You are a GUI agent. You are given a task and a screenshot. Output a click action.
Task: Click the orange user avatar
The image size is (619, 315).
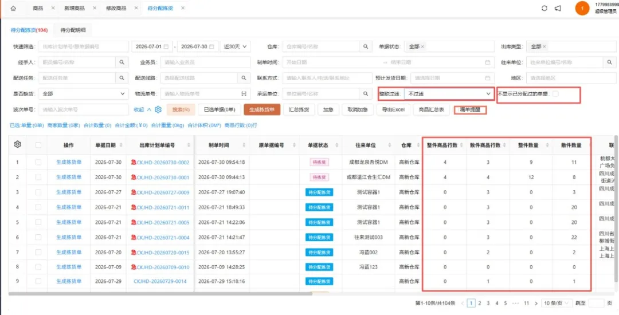pos(582,8)
